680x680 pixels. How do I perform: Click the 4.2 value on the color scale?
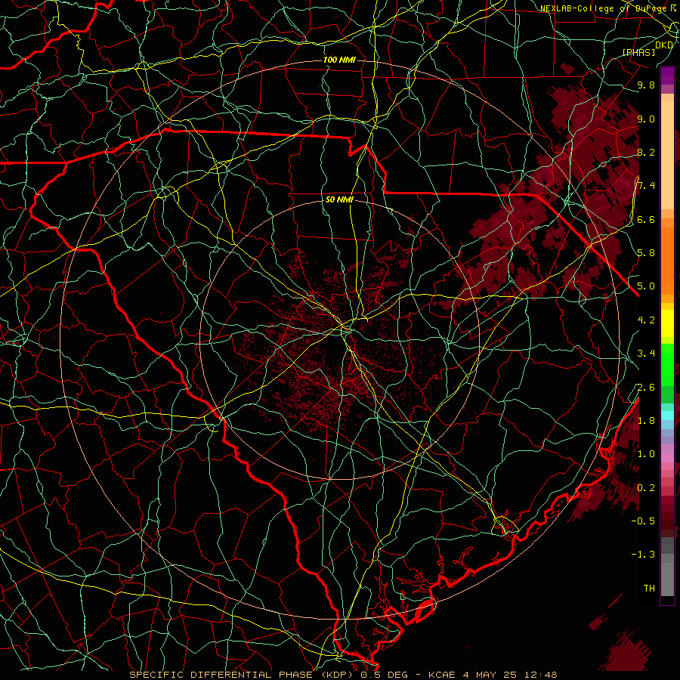tap(646, 320)
